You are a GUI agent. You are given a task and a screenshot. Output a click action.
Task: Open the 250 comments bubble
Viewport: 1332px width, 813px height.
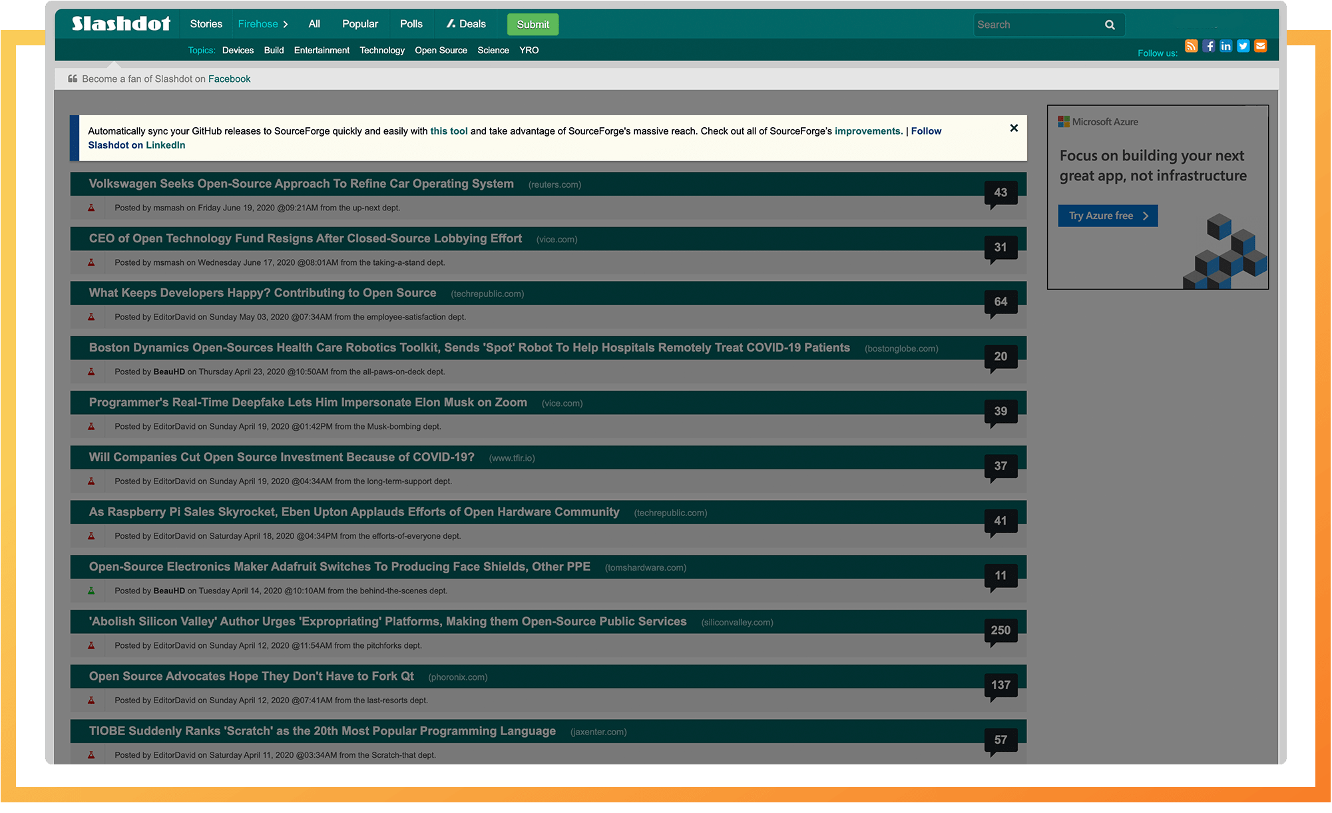[1000, 631]
